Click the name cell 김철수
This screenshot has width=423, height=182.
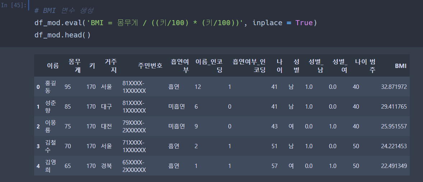50,146
